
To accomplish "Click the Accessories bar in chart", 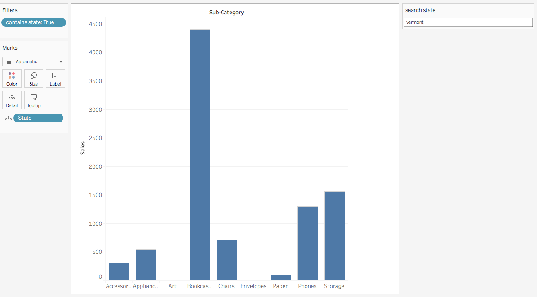I will [x=119, y=271].
